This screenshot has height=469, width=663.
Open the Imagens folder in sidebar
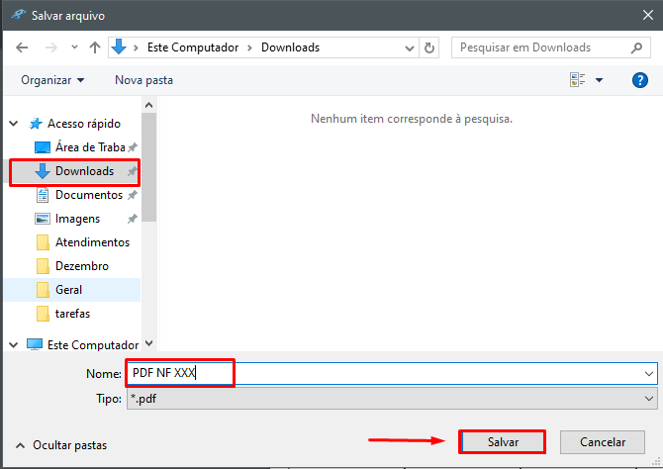tap(77, 219)
